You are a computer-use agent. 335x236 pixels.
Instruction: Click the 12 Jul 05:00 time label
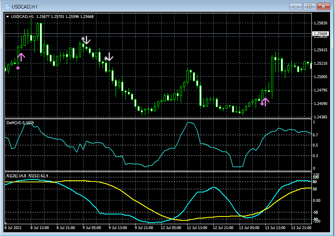tap(171, 228)
